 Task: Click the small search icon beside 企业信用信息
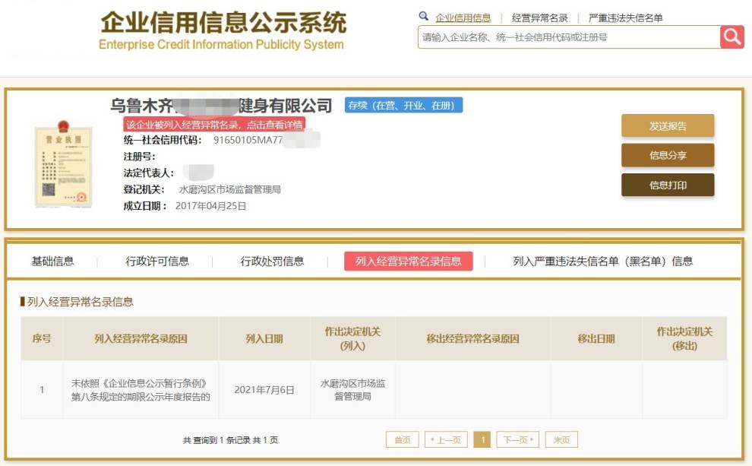click(x=424, y=17)
